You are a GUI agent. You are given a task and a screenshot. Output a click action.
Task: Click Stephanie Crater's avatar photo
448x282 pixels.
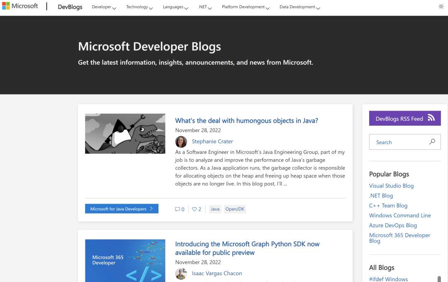coord(181,142)
